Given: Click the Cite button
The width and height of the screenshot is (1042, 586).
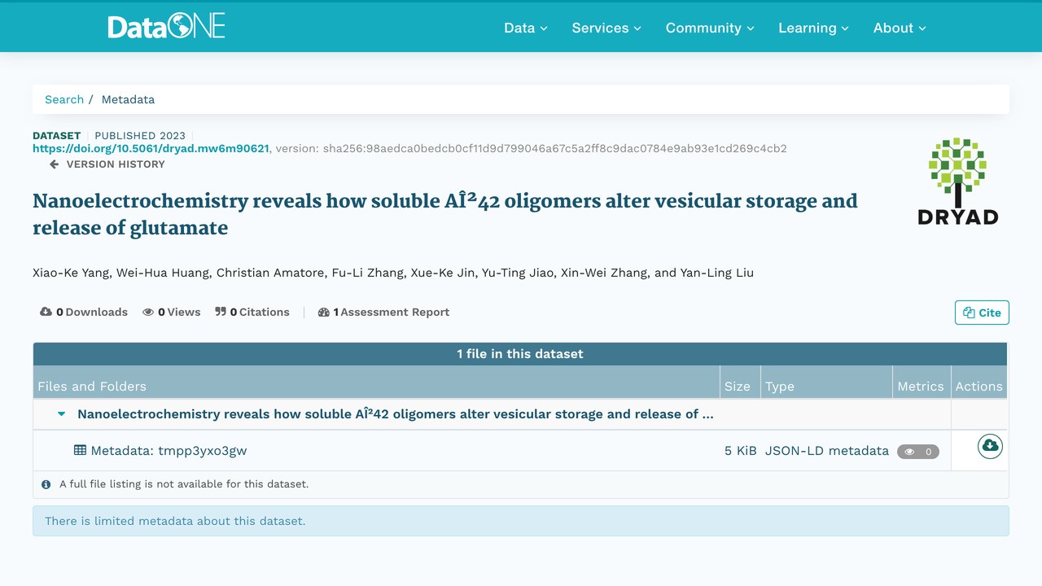Looking at the screenshot, I should (982, 313).
